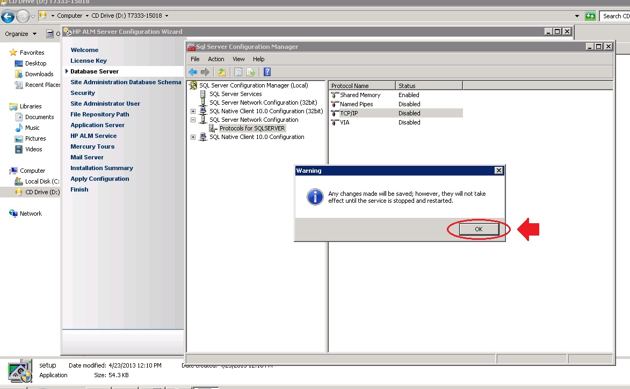Expand SQL Native Client 10.0 Configuration node

pos(193,137)
